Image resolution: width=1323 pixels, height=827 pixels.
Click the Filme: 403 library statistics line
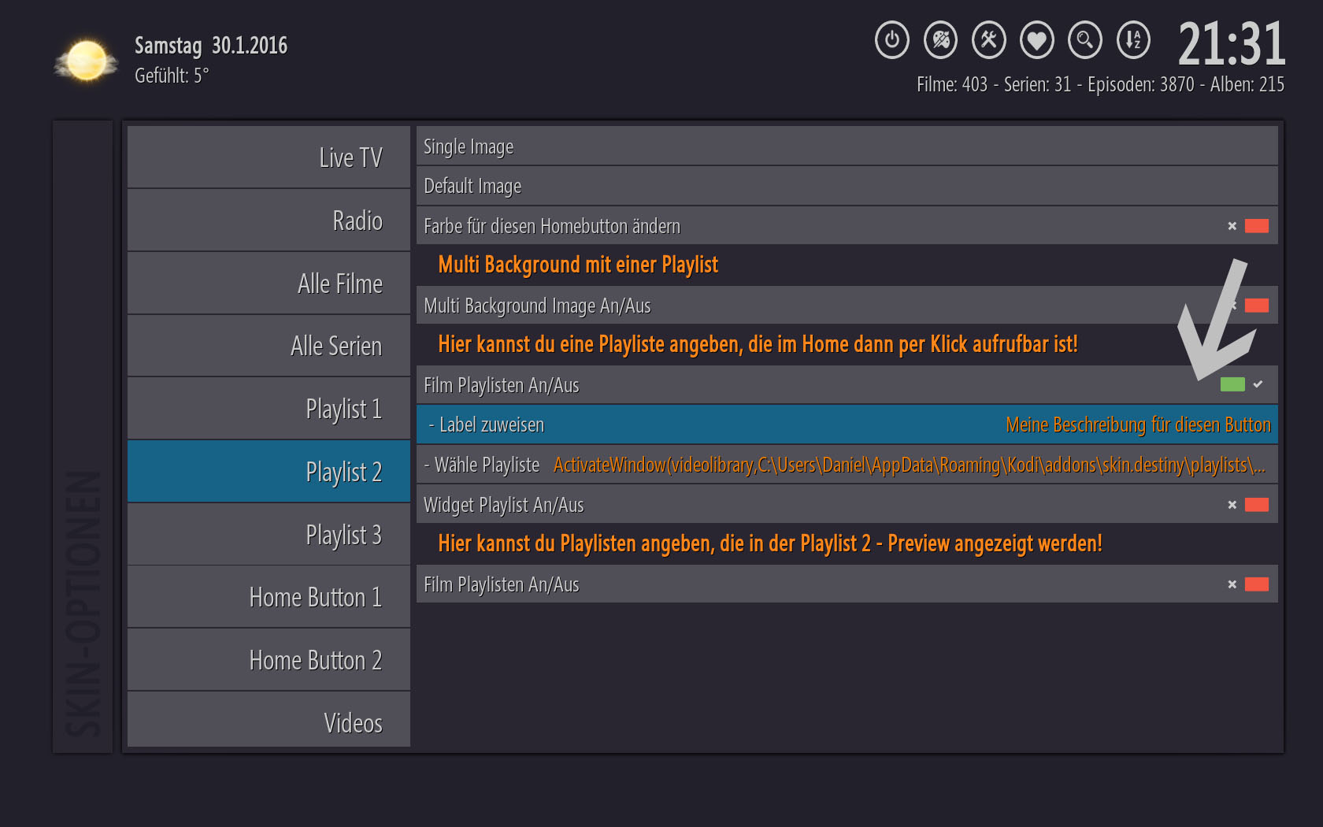click(1100, 84)
